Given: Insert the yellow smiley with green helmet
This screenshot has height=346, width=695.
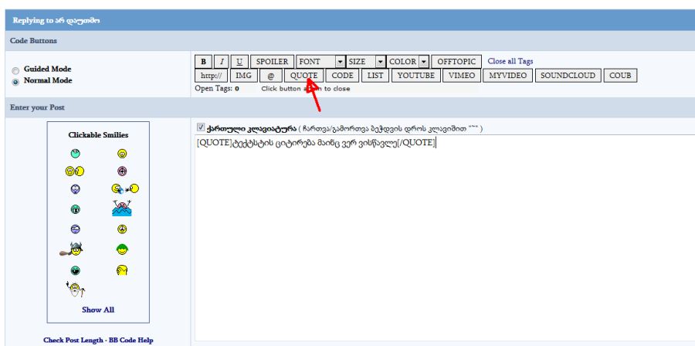Looking at the screenshot, I should pyautogui.click(x=122, y=250).
